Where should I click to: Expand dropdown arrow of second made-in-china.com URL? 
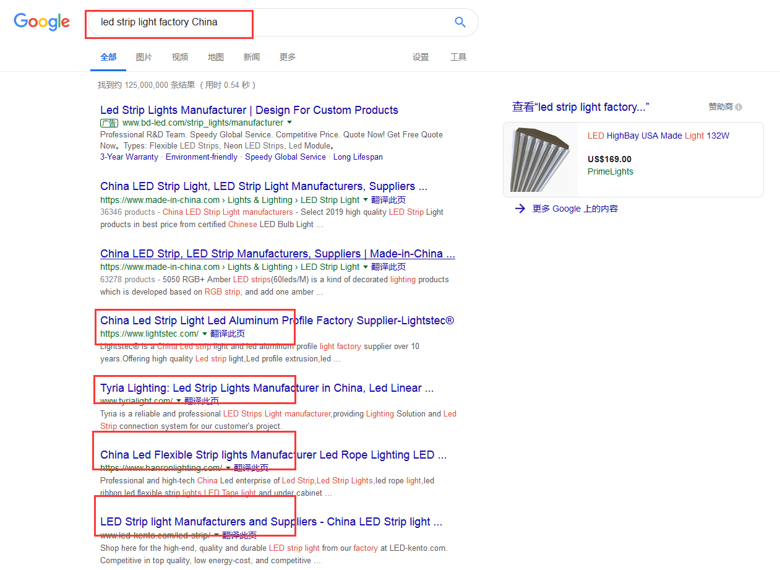point(365,266)
